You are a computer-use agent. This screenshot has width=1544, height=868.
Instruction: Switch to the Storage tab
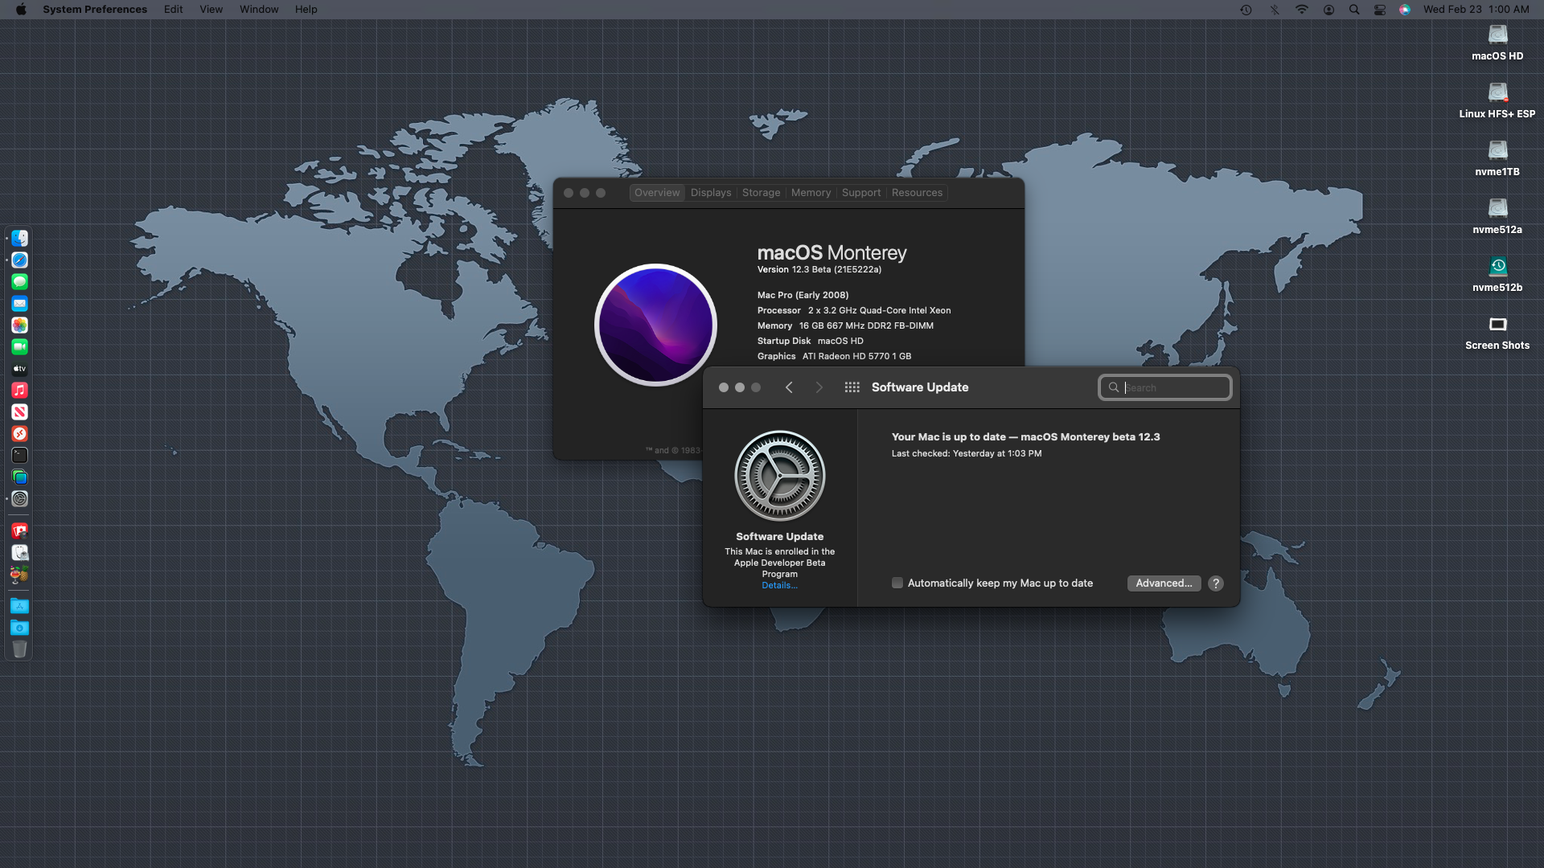[x=761, y=193]
